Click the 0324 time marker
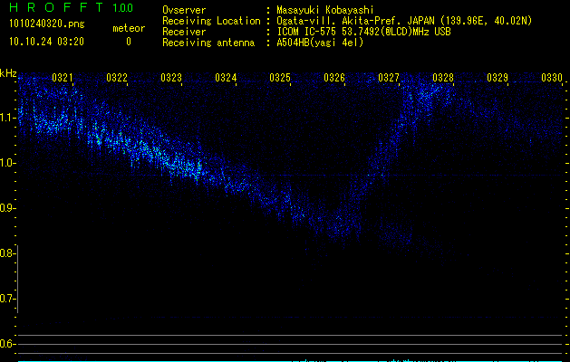The image size is (570, 362). click(x=226, y=77)
